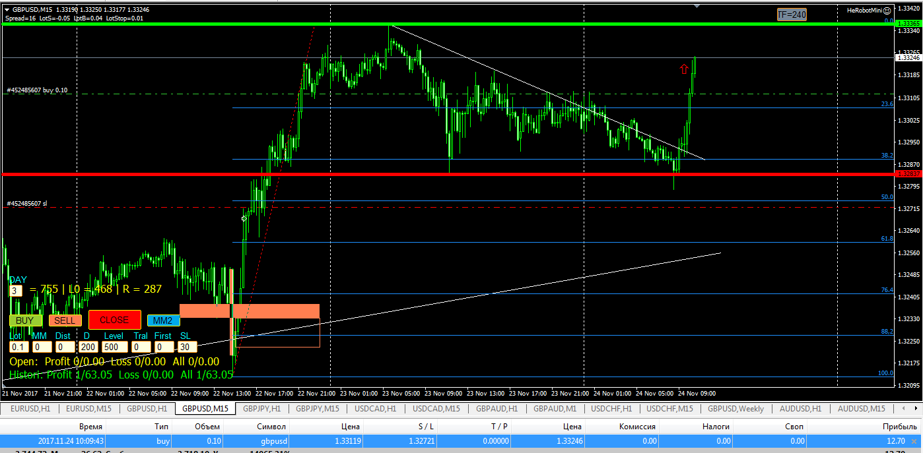The width and height of the screenshot is (923, 453).
Task: Click the red up arrow trade marker
Action: click(685, 69)
